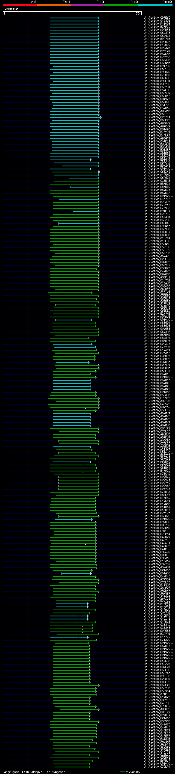Select label UniRef100_B6HBH5
175x774 pixels.
point(157,335)
